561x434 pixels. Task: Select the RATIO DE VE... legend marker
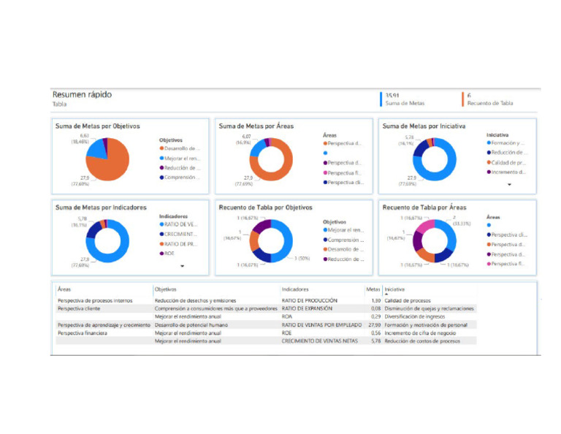point(161,224)
